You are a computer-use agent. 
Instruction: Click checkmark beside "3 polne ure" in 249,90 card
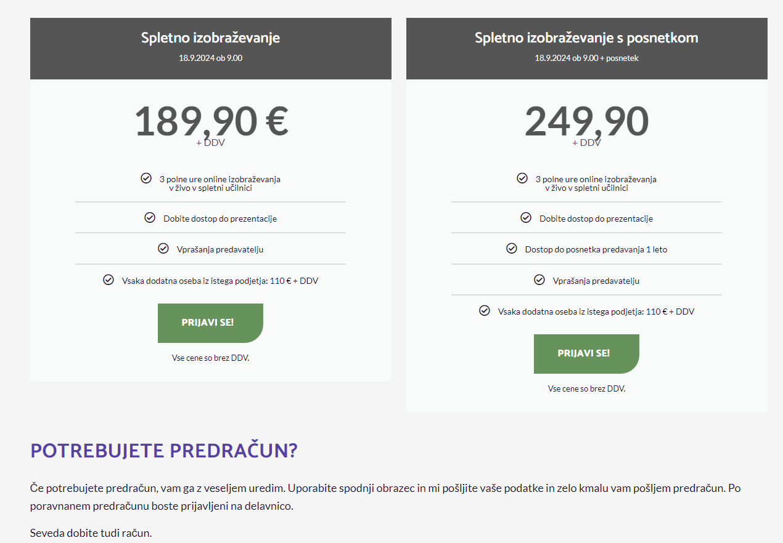tap(522, 178)
